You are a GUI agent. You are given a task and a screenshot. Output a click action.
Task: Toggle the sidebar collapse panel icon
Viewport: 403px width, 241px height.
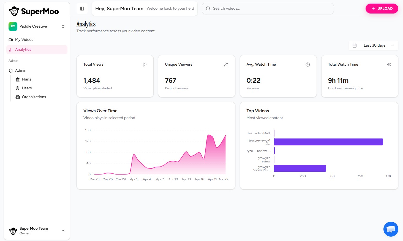point(82,9)
